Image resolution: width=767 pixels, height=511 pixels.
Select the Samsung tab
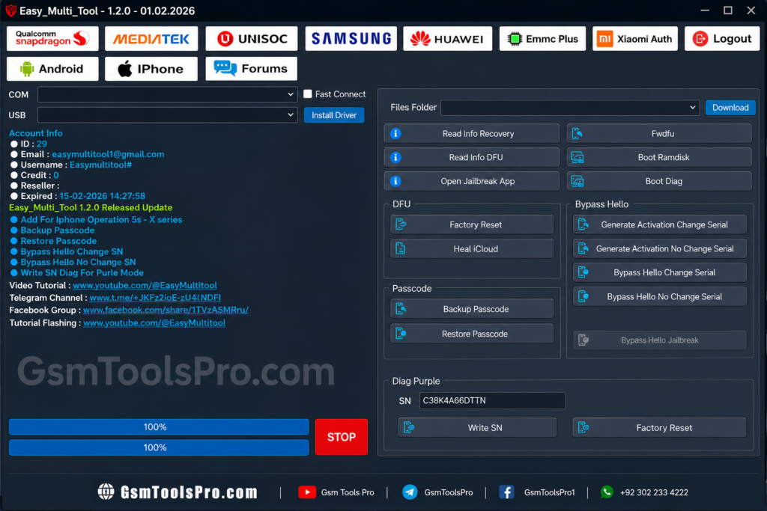coord(351,39)
